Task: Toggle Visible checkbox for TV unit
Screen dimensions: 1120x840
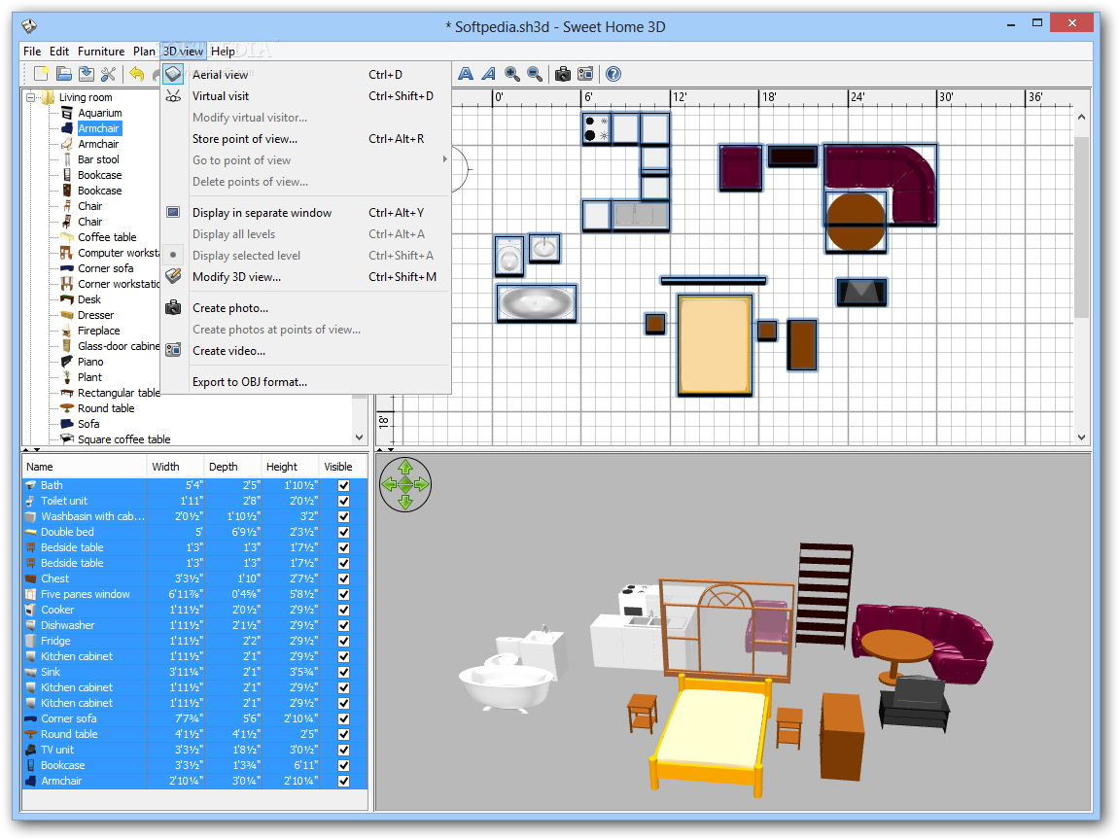Action: pos(343,750)
